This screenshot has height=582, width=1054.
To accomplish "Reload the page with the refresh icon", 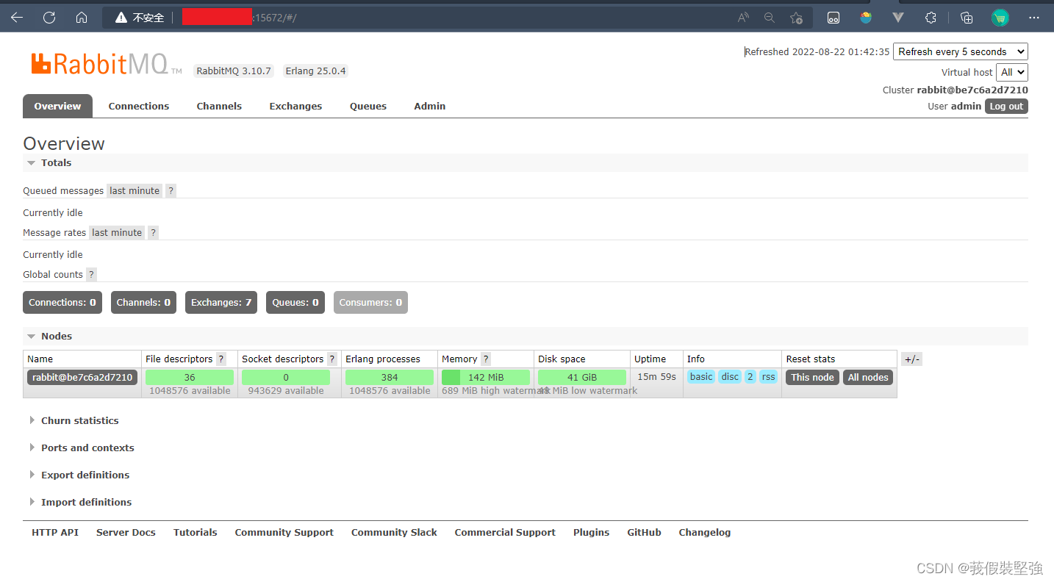I will point(49,18).
